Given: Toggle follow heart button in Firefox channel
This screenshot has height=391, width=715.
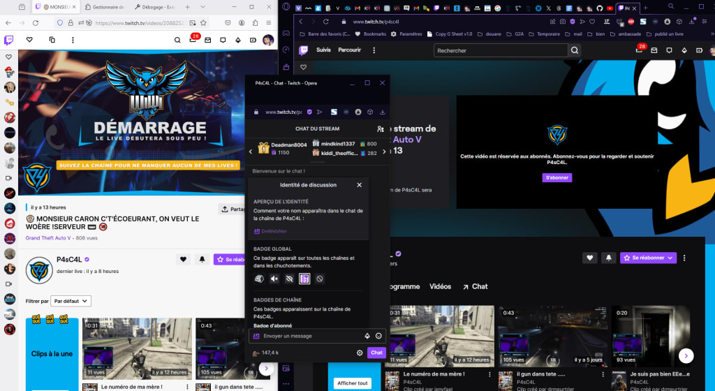Looking at the screenshot, I should (184, 259).
